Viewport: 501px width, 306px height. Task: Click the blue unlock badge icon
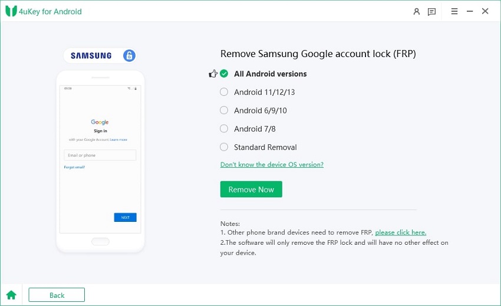[129, 55]
